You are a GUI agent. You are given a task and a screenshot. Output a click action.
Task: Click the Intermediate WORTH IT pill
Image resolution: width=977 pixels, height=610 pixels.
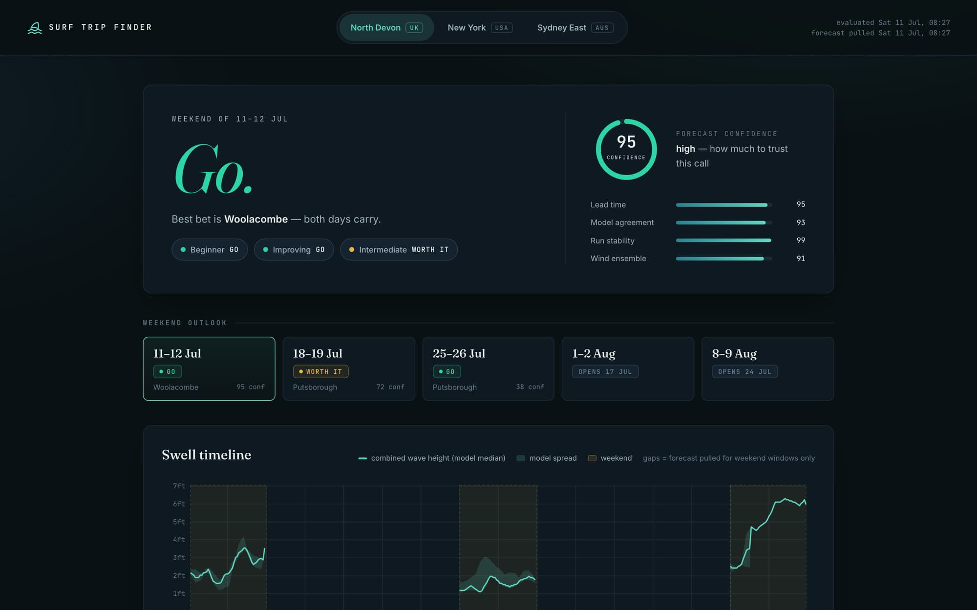tap(399, 249)
